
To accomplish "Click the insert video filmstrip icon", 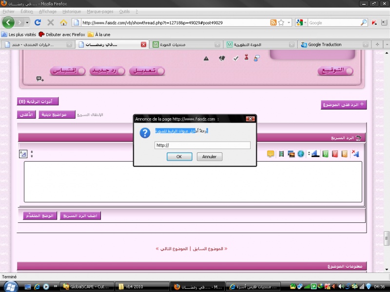I will 281,154.
